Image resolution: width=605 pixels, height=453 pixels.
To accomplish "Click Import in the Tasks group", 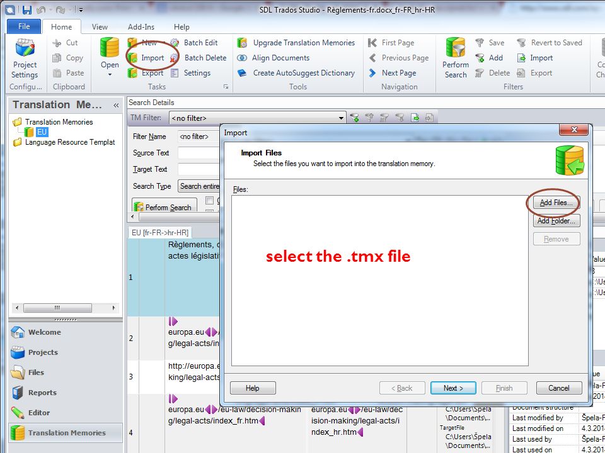I will point(146,58).
